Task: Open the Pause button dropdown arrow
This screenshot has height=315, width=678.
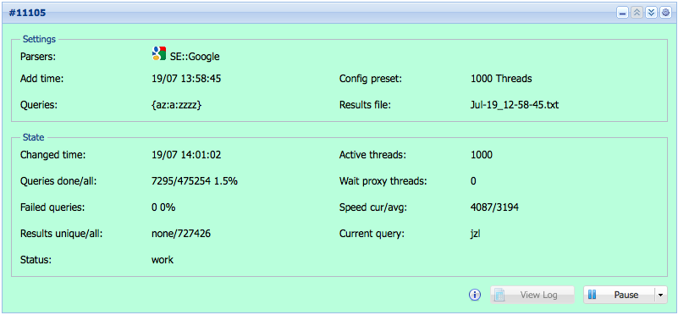Action: [x=660, y=295]
